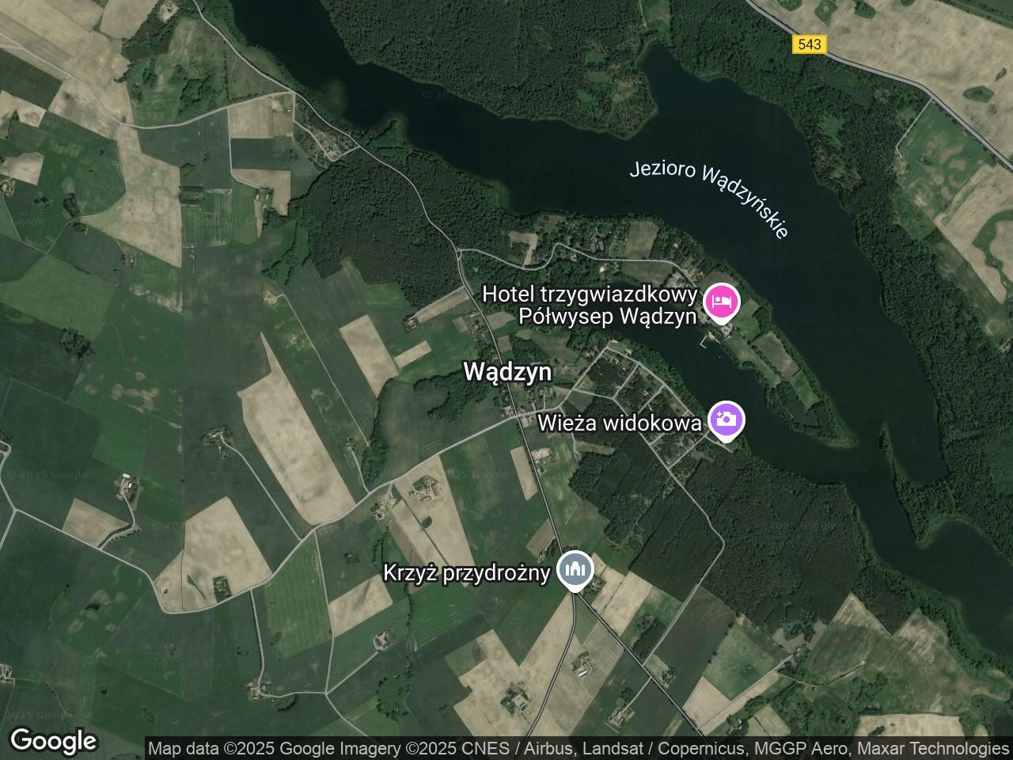The width and height of the screenshot is (1013, 760).
Task: Click the Wądzyn village name label
Action: [507, 372]
